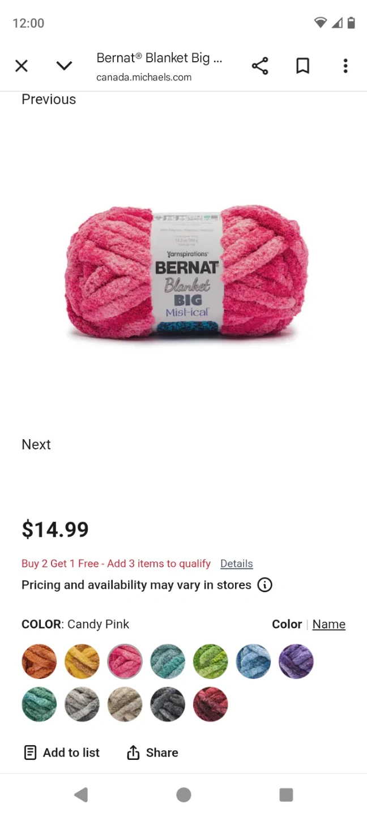Image resolution: width=367 pixels, height=816 pixels.
Task: Sort swatches by Name
Action: pos(329,624)
